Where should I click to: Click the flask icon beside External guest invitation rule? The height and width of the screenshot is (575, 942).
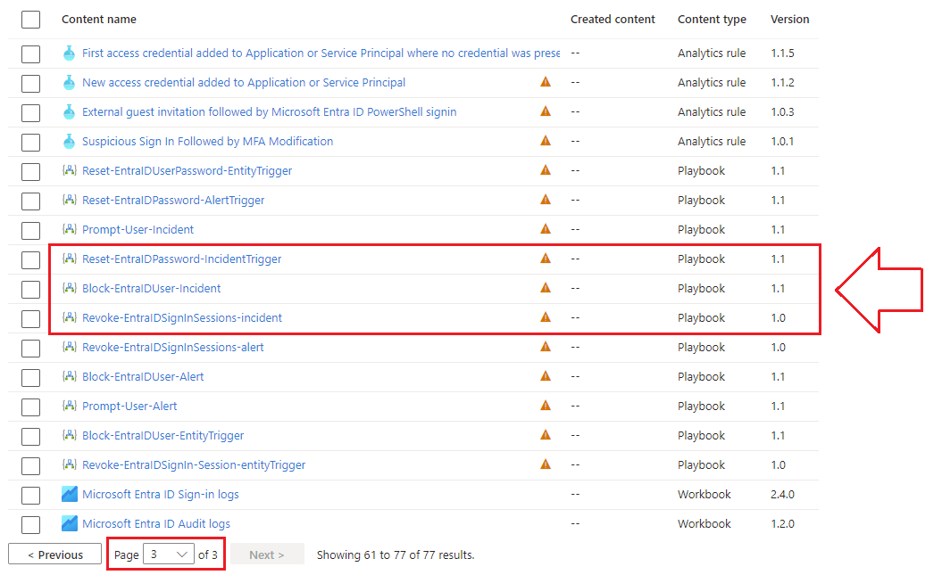pyautogui.click(x=70, y=112)
